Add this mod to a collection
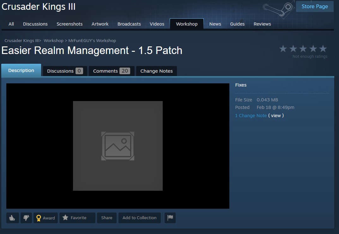339x234 pixels. [x=139, y=218]
